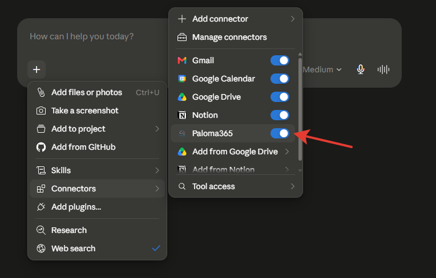Viewport: 436px width, 278px height.
Task: Click the Ctrl+U shortcut hint text
Action: 147,92
